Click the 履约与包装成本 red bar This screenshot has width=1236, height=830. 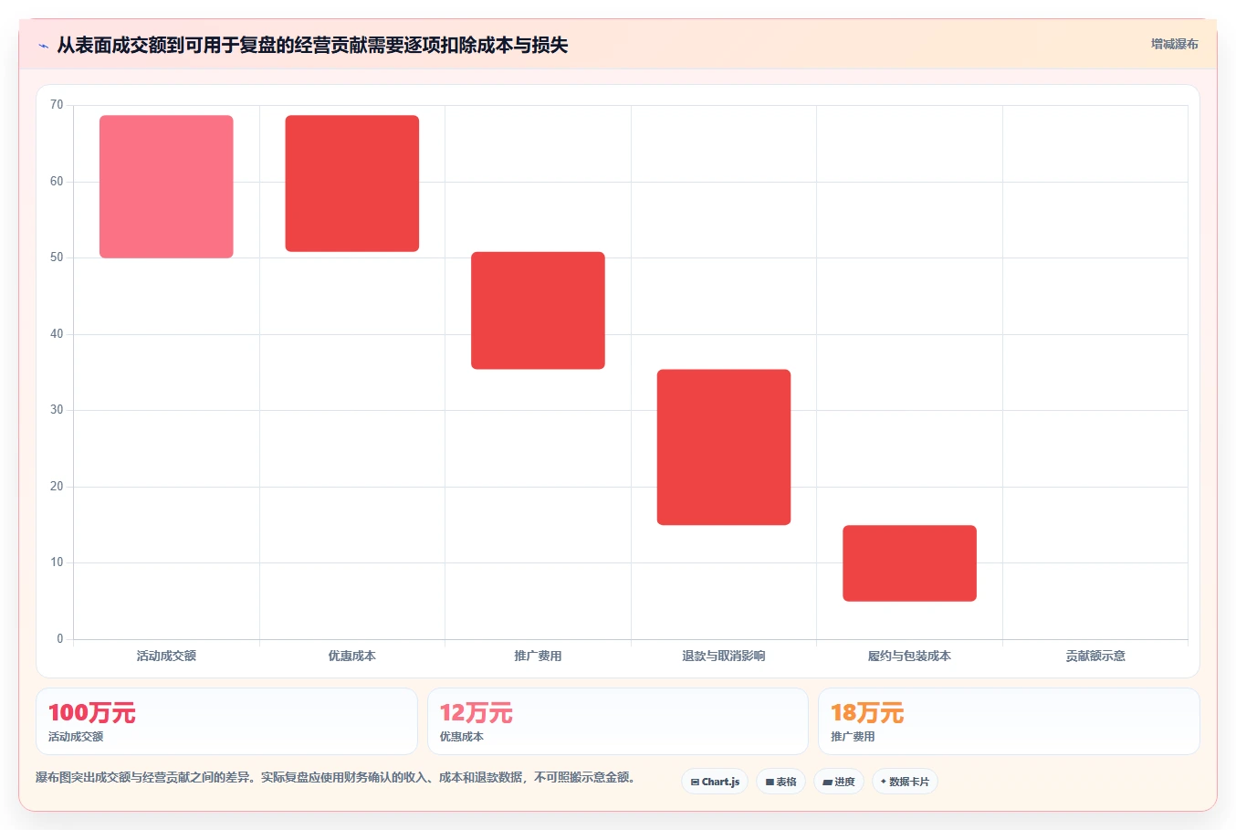coord(909,563)
